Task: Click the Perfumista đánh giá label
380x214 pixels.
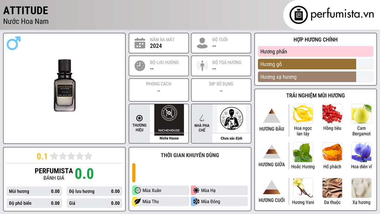Action: pos(54,174)
